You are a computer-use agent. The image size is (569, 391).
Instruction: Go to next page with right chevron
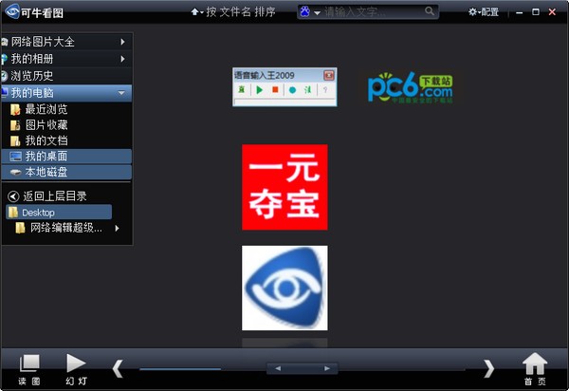pyautogui.click(x=488, y=369)
